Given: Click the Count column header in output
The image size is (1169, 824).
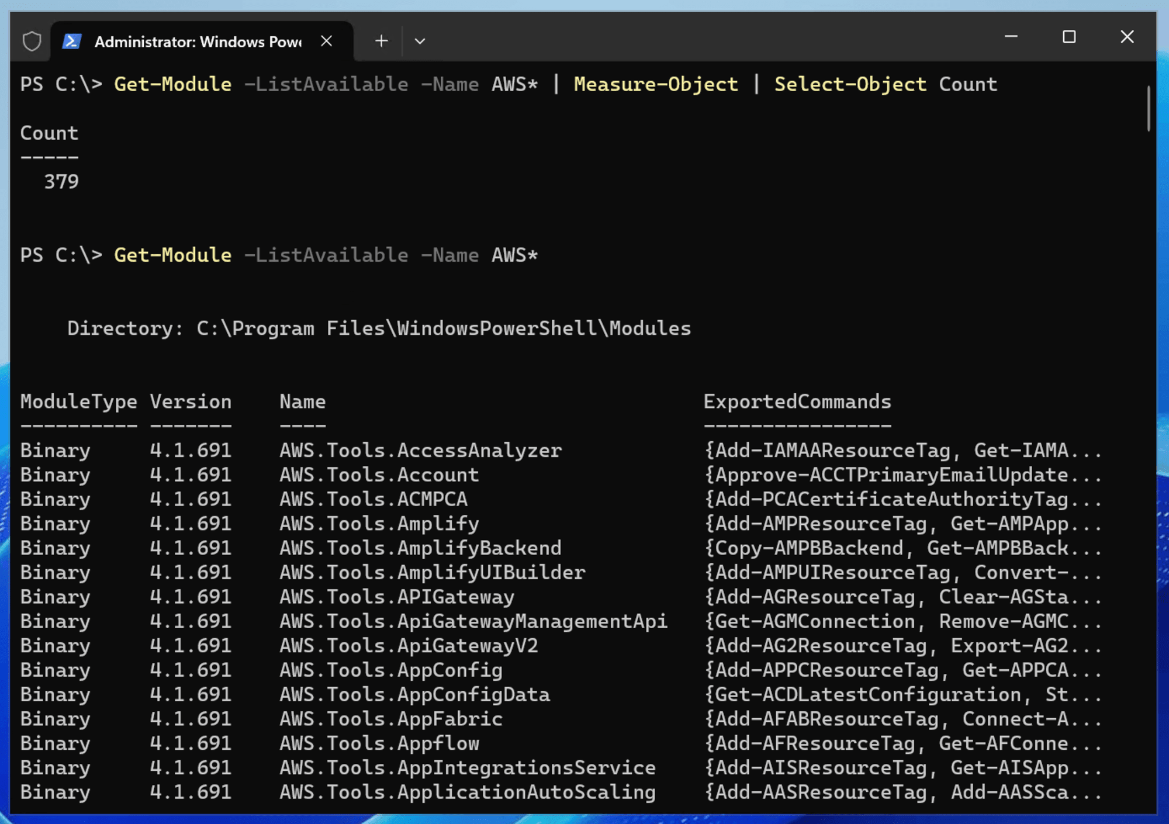Looking at the screenshot, I should [x=49, y=133].
